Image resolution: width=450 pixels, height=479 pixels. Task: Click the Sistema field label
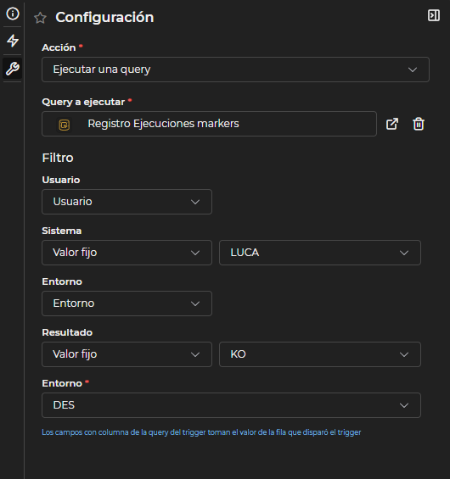point(61,231)
